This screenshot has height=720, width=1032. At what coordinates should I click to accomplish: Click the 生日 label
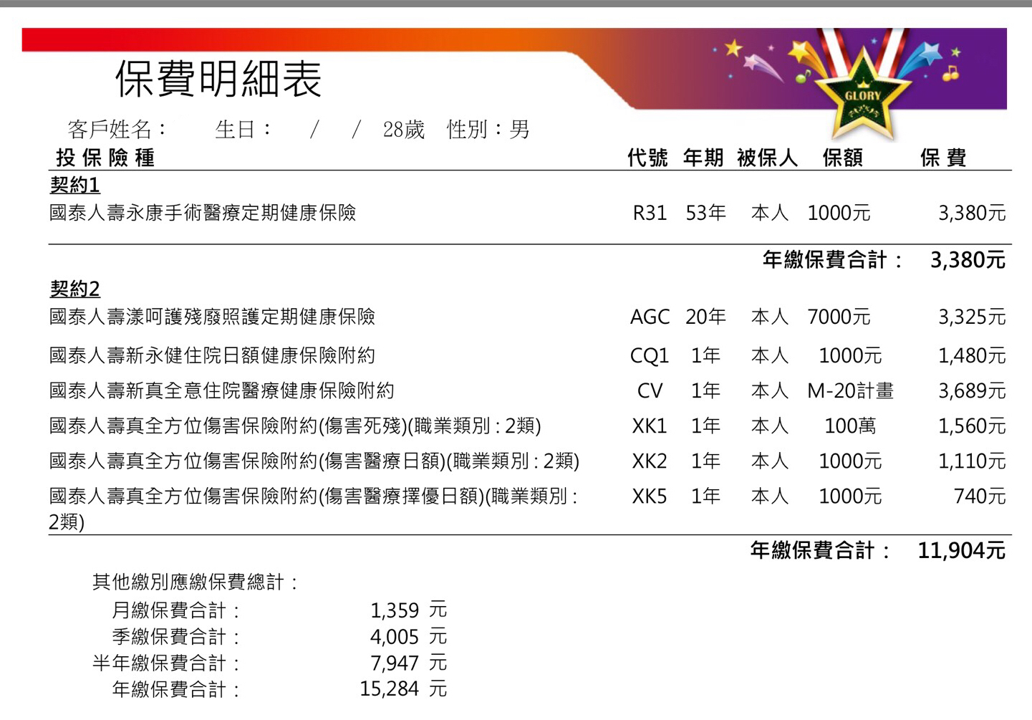pos(243,130)
